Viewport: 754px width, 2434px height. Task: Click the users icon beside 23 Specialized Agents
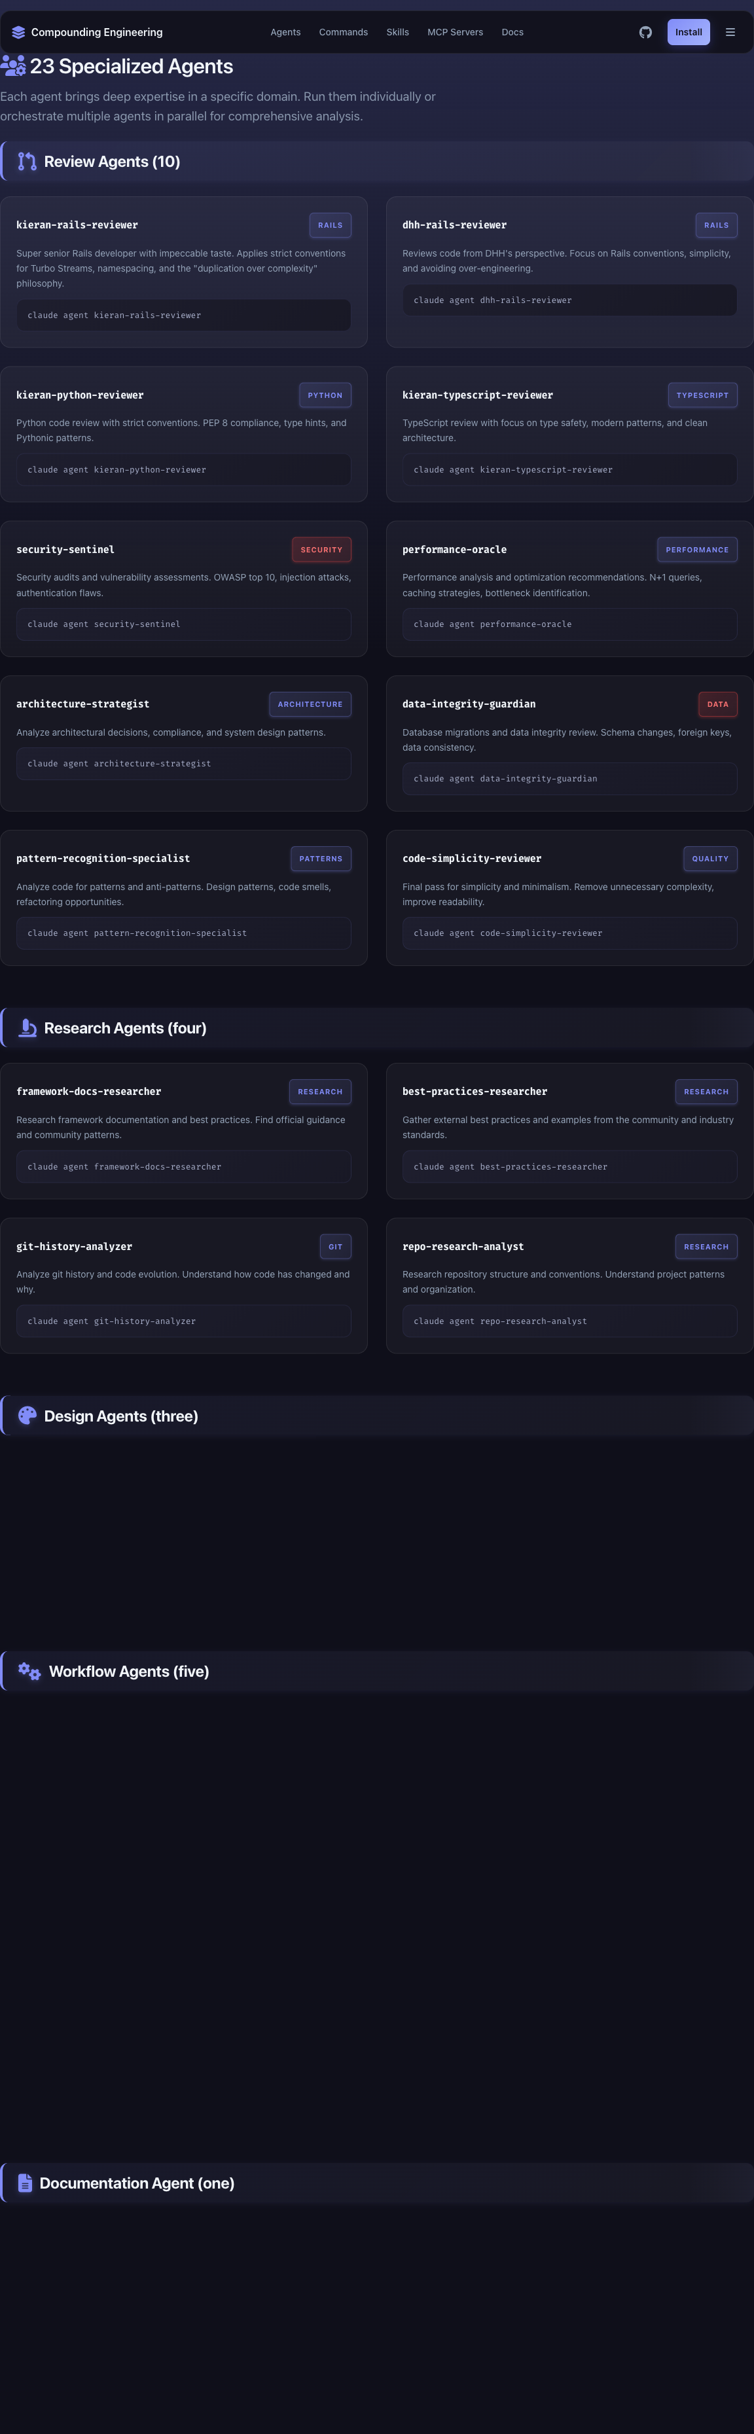click(x=13, y=66)
